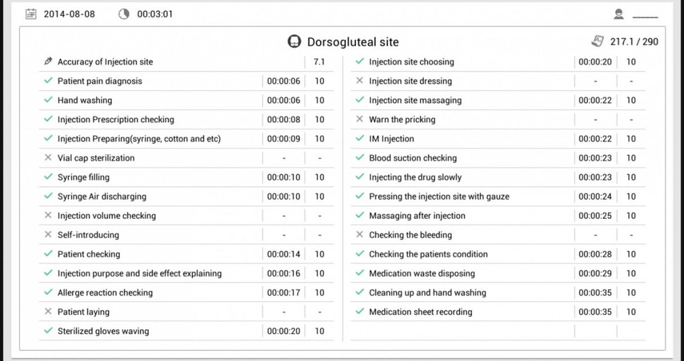
Task: Click the checkmark icon for Patient checking
Action: pyautogui.click(x=47, y=254)
